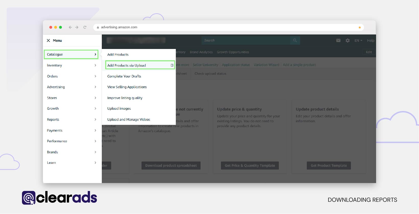
Task: Click the Add a single product link
Action: pyautogui.click(x=299, y=65)
